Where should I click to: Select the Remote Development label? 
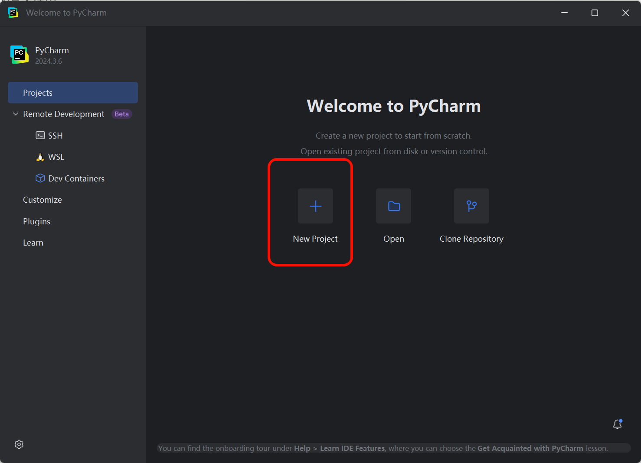pyautogui.click(x=64, y=114)
